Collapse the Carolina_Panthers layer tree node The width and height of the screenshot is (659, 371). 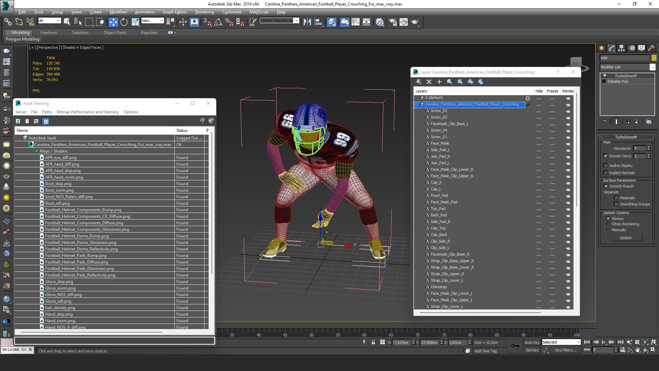pos(417,104)
